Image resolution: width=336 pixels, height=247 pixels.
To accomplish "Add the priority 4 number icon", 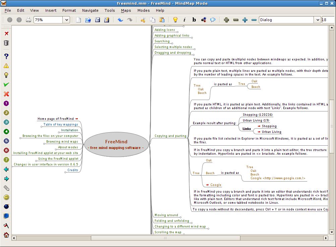I will point(6,132).
